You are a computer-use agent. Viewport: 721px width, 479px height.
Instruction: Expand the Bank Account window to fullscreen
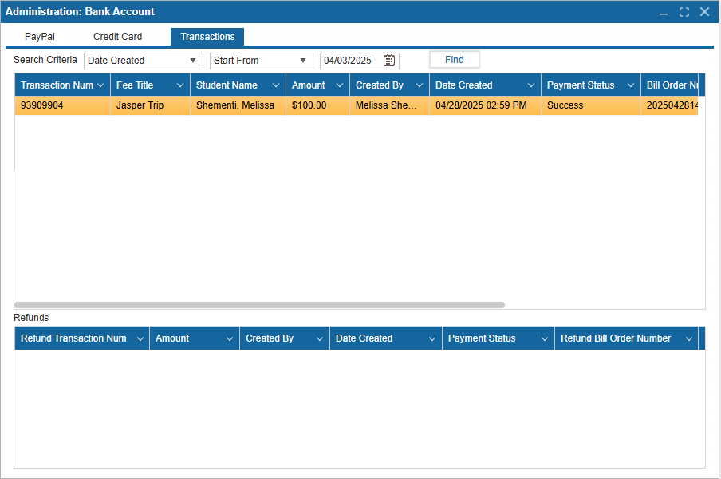coord(684,11)
